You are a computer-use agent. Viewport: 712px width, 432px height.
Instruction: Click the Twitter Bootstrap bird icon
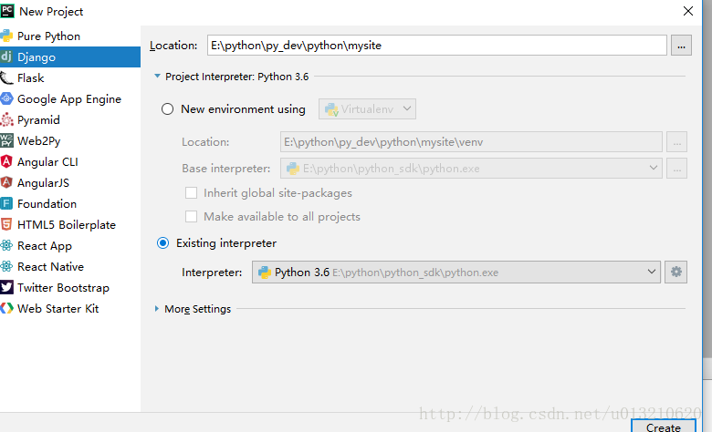(6, 287)
